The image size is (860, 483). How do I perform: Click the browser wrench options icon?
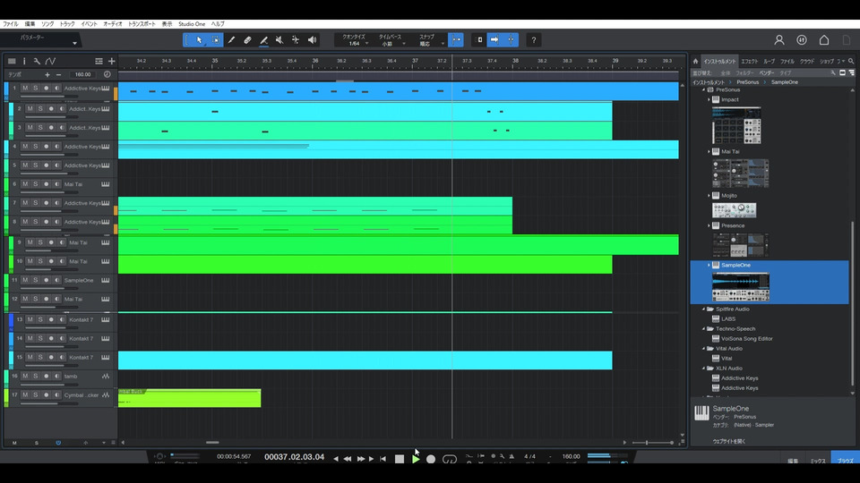tap(832, 72)
